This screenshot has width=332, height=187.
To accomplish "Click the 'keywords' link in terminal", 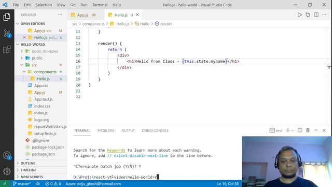I will (x=116, y=150).
